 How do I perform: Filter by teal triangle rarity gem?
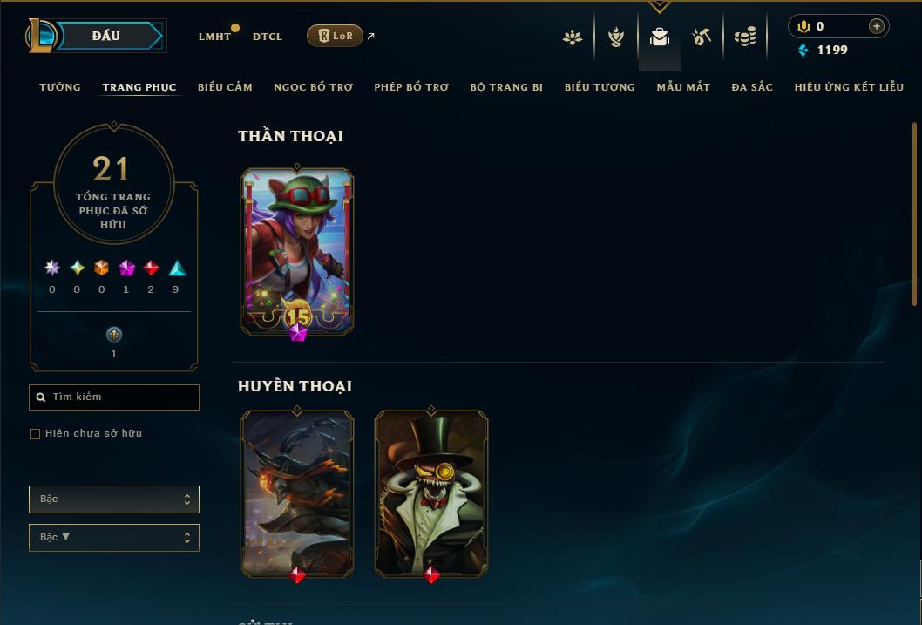[177, 268]
